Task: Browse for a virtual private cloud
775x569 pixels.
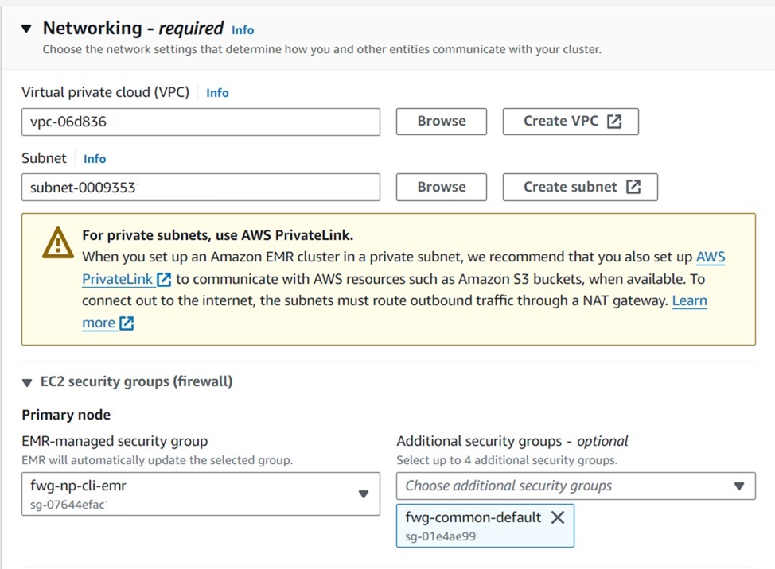Action: click(x=442, y=122)
